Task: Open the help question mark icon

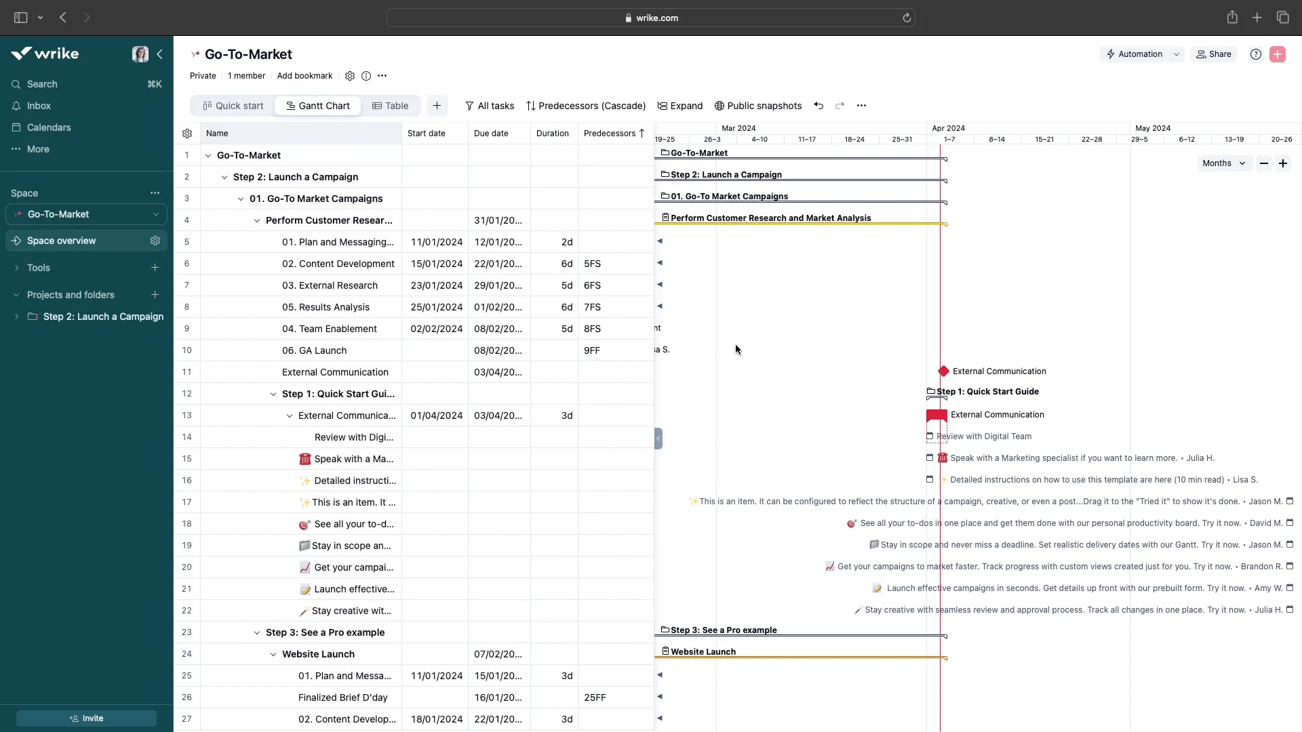Action: (1255, 54)
